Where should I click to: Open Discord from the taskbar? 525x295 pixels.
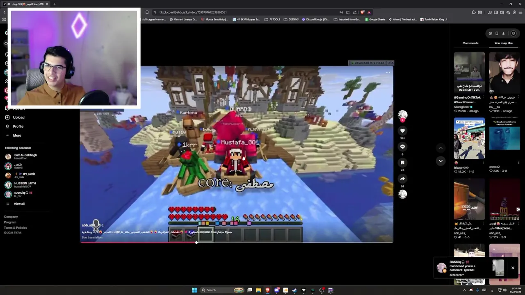(x=277, y=290)
